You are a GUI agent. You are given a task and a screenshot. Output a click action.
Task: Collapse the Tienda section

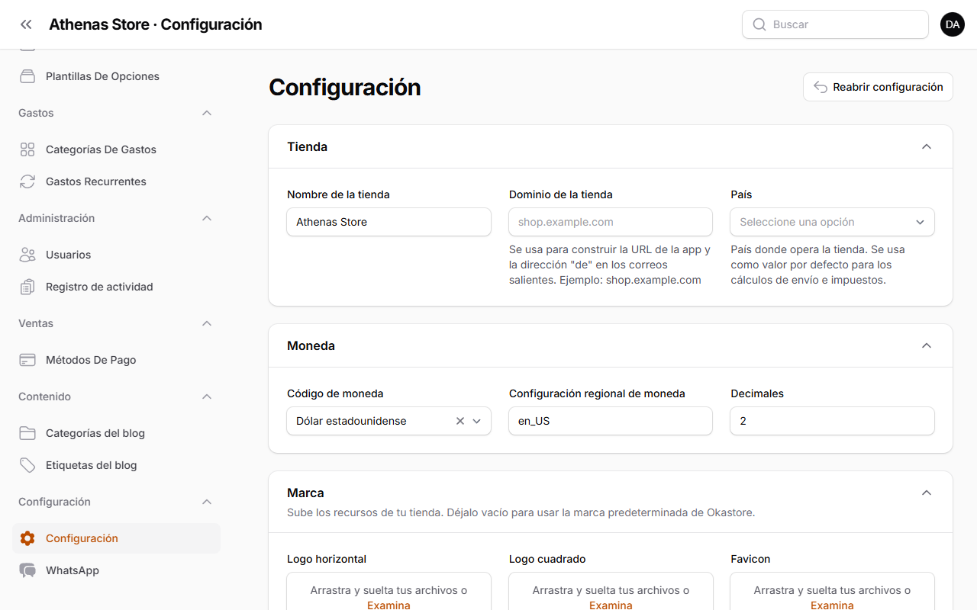click(x=927, y=146)
